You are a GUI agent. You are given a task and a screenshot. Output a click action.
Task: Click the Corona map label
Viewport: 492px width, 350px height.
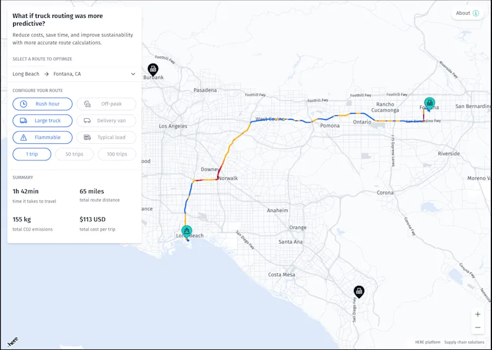(385, 193)
